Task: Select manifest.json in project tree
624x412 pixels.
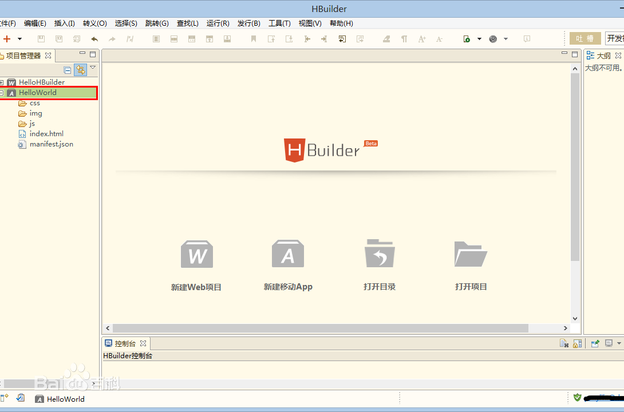Action: [51, 144]
